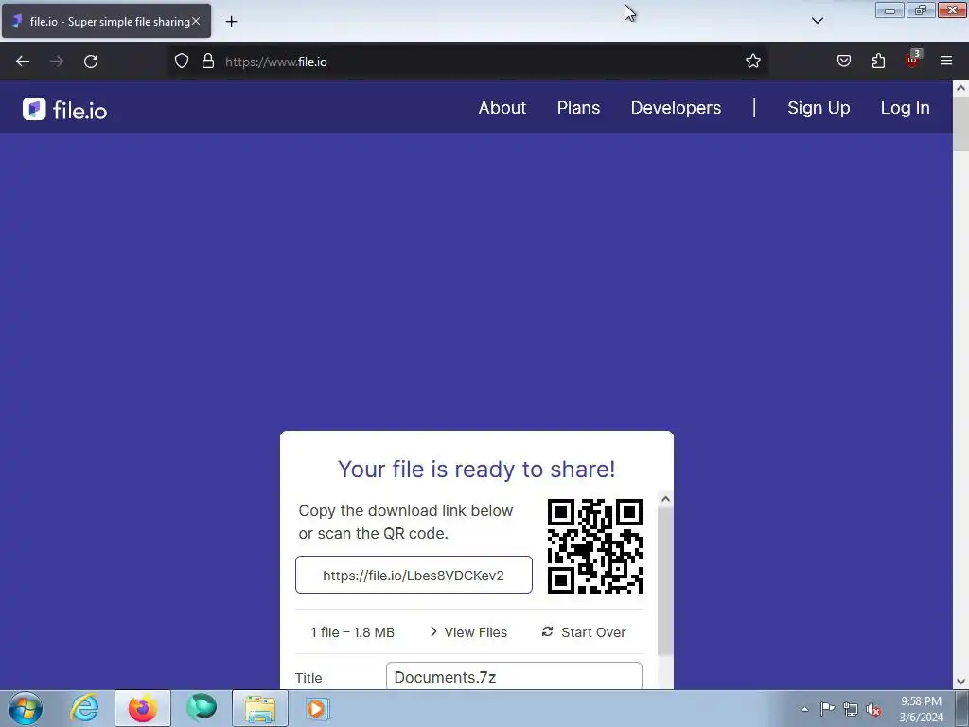Open the green globe browser taskbar icon
The height and width of the screenshot is (727, 969).
[x=202, y=708]
